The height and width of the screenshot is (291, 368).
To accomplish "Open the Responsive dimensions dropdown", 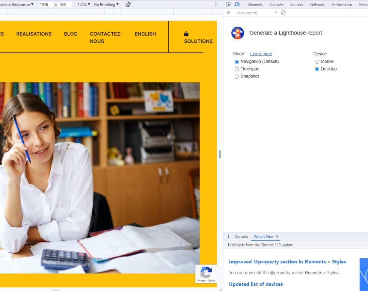I will point(17,4).
